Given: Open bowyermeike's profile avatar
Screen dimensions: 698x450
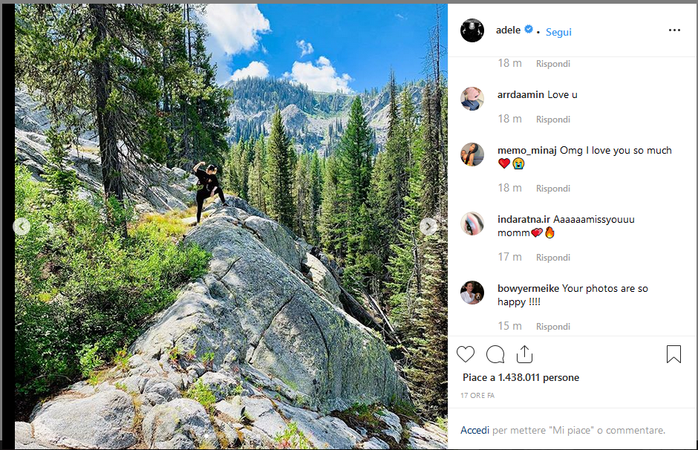Looking at the screenshot, I should (472, 293).
